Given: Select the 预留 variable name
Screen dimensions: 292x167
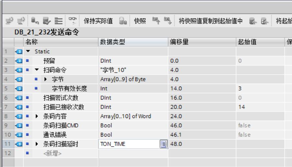Looking at the screenshot, I should pos(49,61).
